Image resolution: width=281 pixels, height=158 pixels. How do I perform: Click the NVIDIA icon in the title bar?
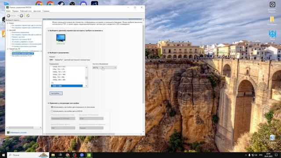7,7
